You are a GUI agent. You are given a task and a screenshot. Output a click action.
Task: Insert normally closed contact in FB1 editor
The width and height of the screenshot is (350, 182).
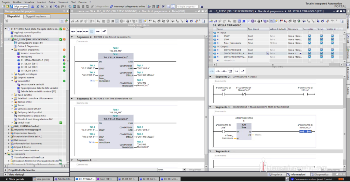pyautogui.click(x=218, y=71)
